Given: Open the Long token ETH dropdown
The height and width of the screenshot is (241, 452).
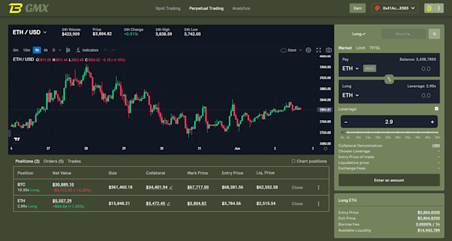Looking at the screenshot, I should click(350, 96).
